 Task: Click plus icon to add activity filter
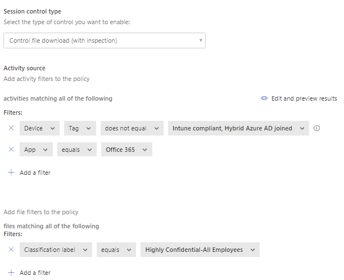tap(11, 173)
